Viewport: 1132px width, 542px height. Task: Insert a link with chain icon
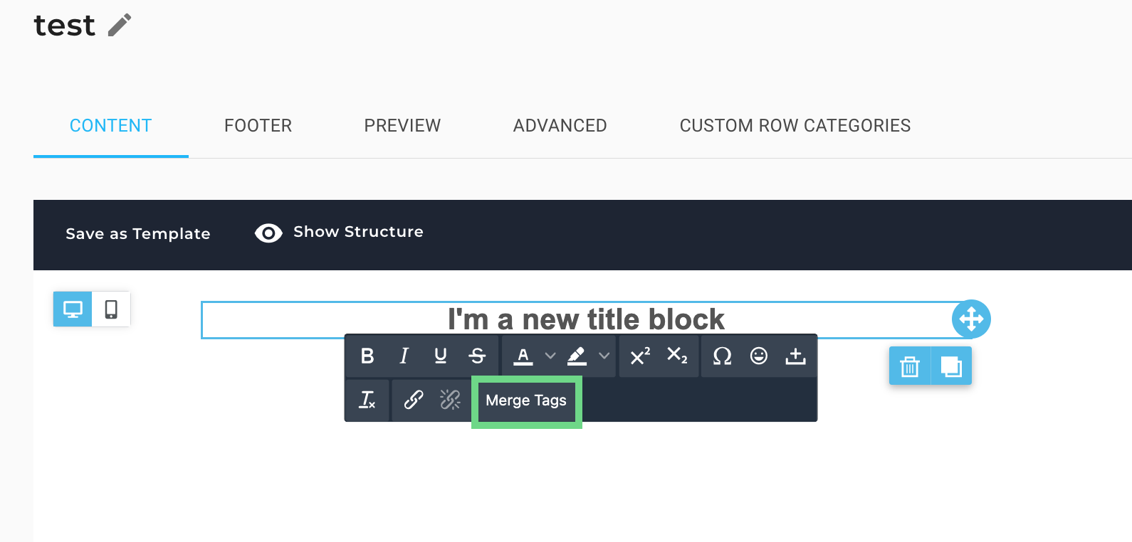414,400
